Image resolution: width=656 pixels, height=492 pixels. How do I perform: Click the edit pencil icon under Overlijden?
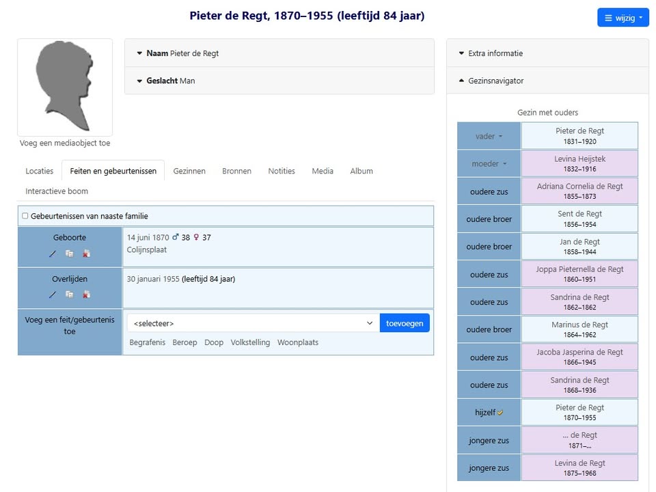pyautogui.click(x=53, y=295)
